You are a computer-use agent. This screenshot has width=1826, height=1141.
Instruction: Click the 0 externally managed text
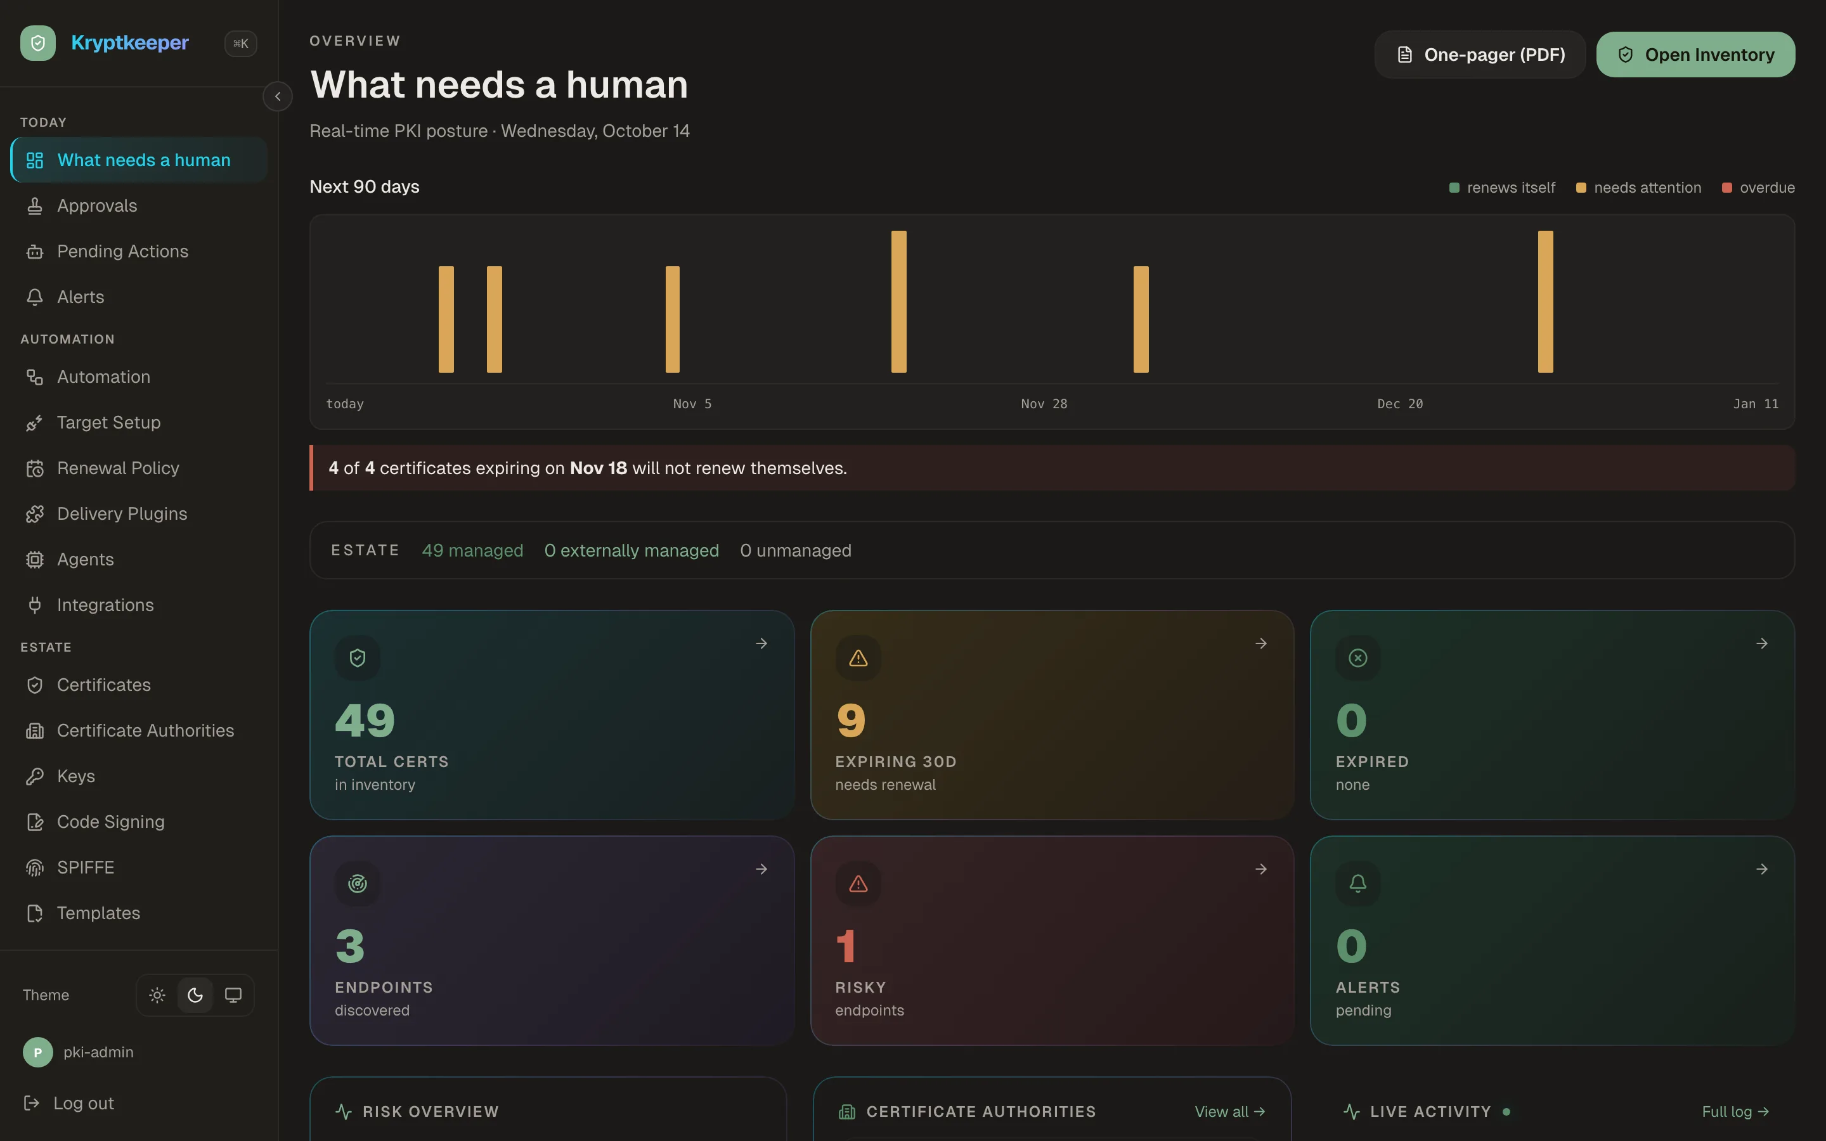[631, 551]
